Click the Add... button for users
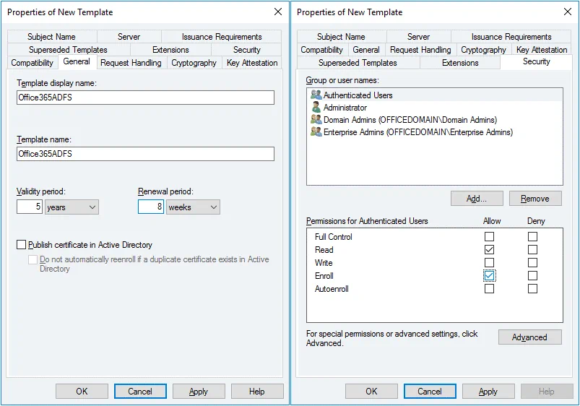 point(476,199)
